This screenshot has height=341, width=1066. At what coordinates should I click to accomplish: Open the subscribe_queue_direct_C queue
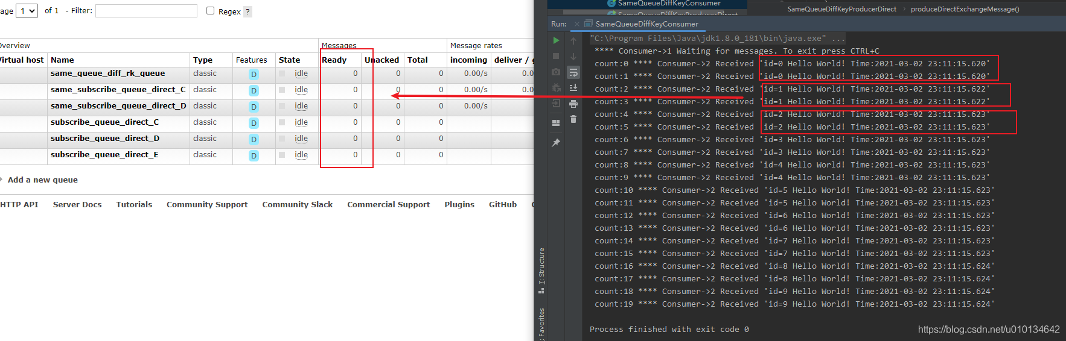click(x=104, y=122)
